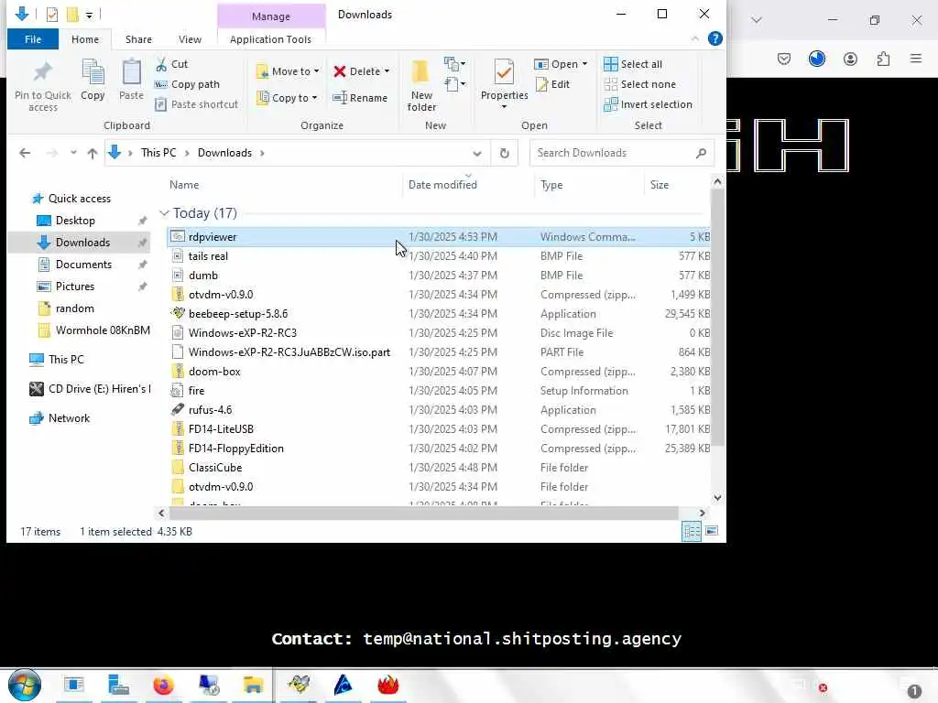Open Firefox from the taskbar
The width and height of the screenshot is (938, 703).
(x=163, y=685)
